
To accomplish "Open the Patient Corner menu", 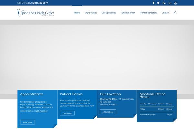I will click(x=128, y=13).
